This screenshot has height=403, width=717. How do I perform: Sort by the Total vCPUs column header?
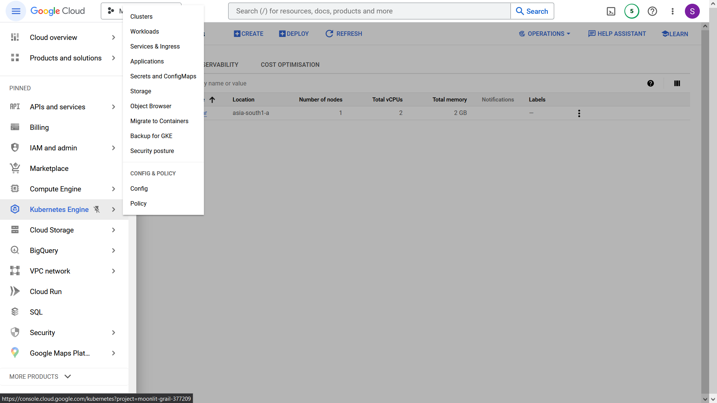tap(387, 100)
